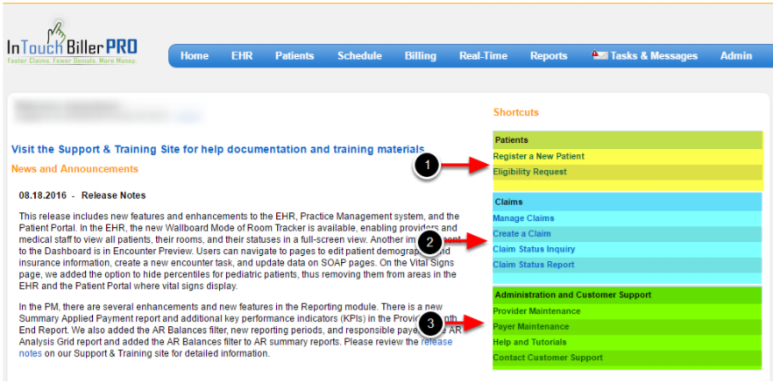Open the Admin menu

point(735,56)
